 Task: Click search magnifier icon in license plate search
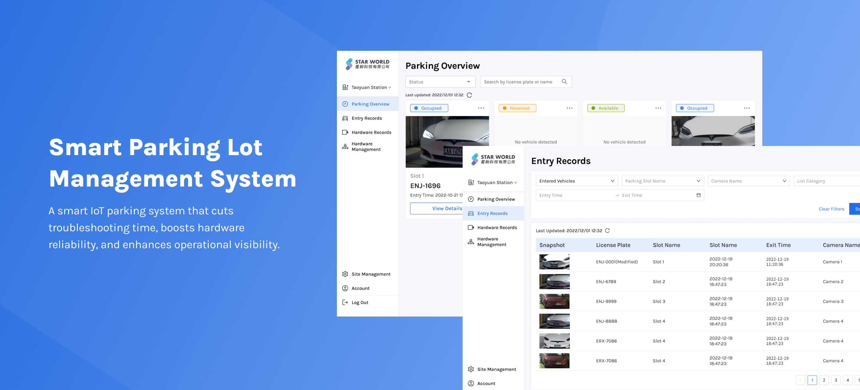click(x=564, y=82)
